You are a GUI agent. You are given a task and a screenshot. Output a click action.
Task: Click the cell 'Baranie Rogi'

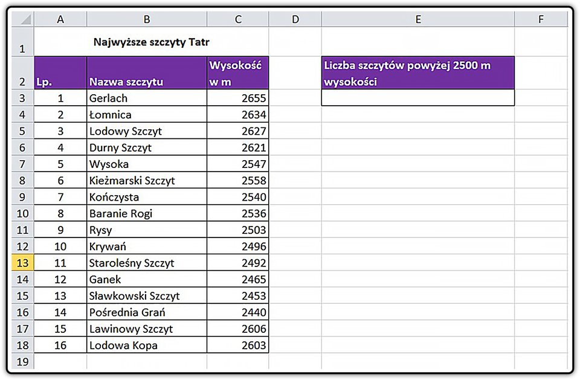pos(147,213)
